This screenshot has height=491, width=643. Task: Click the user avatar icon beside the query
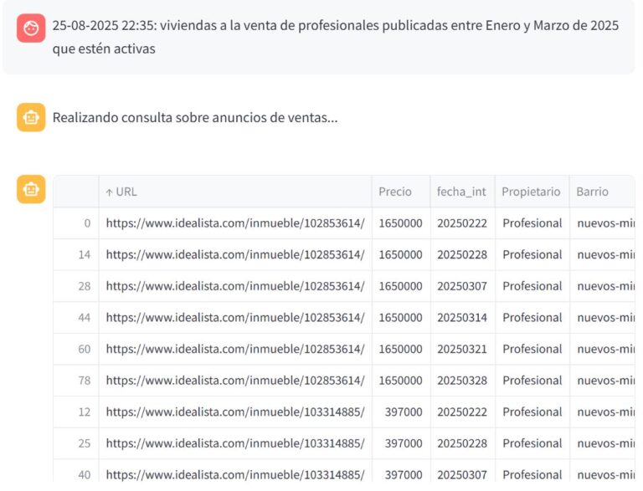pyautogui.click(x=31, y=29)
